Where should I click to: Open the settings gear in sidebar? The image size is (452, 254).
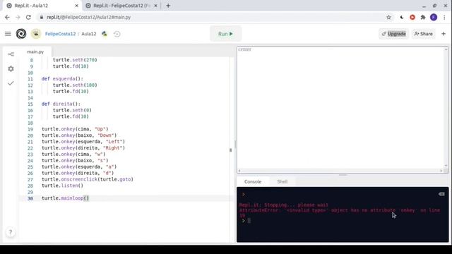11,69
